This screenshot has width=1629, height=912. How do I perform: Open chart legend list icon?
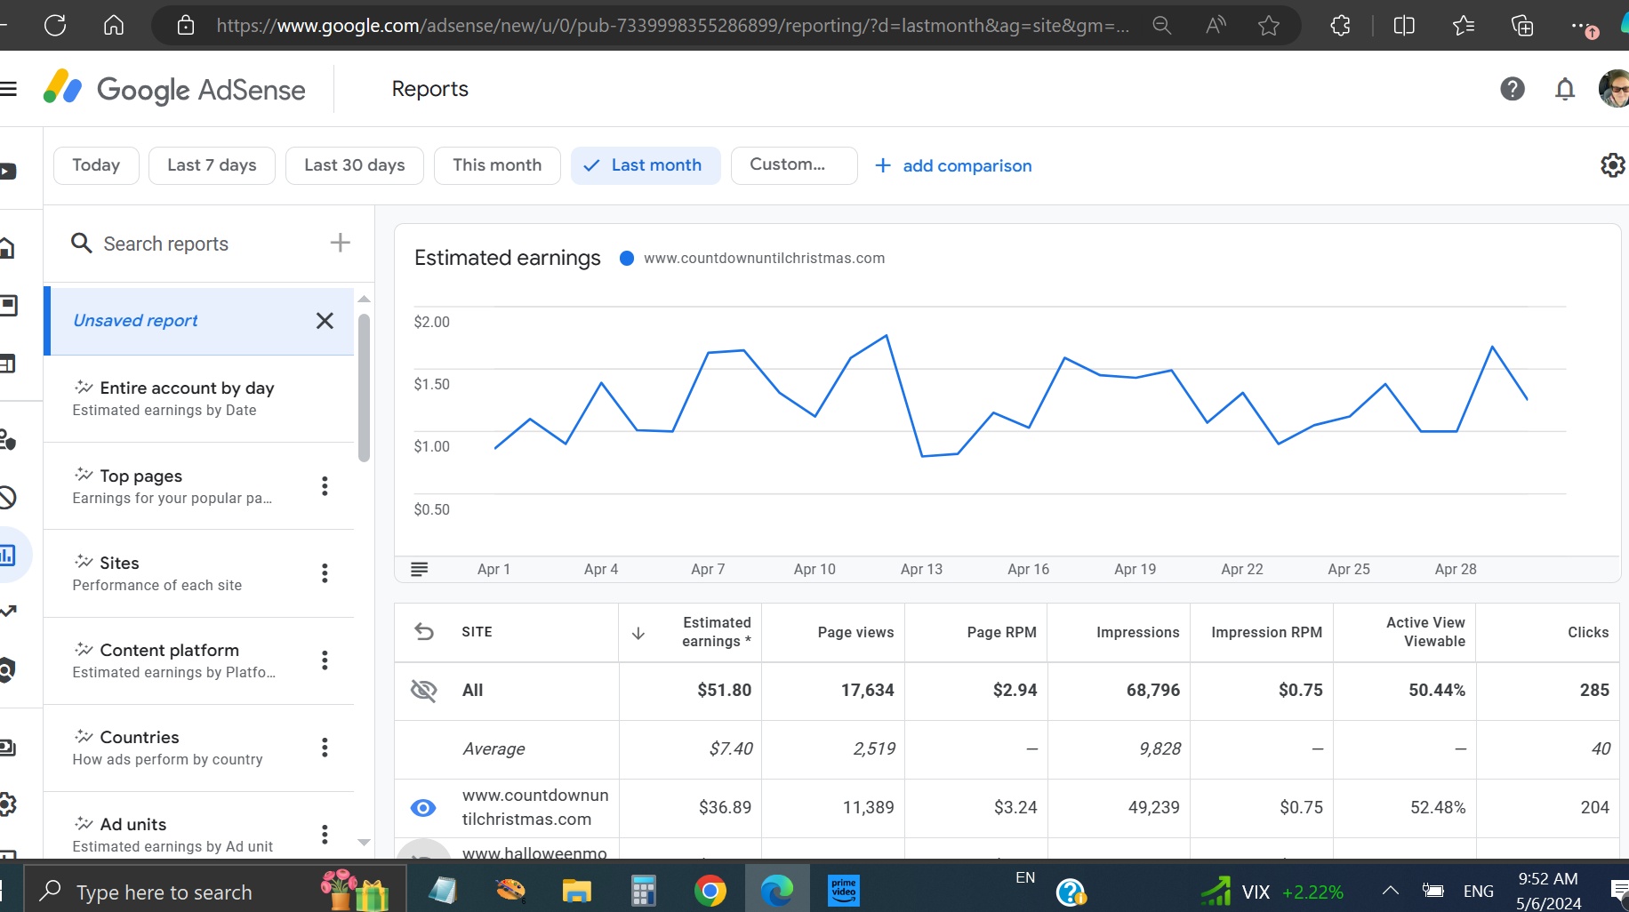[x=420, y=569]
